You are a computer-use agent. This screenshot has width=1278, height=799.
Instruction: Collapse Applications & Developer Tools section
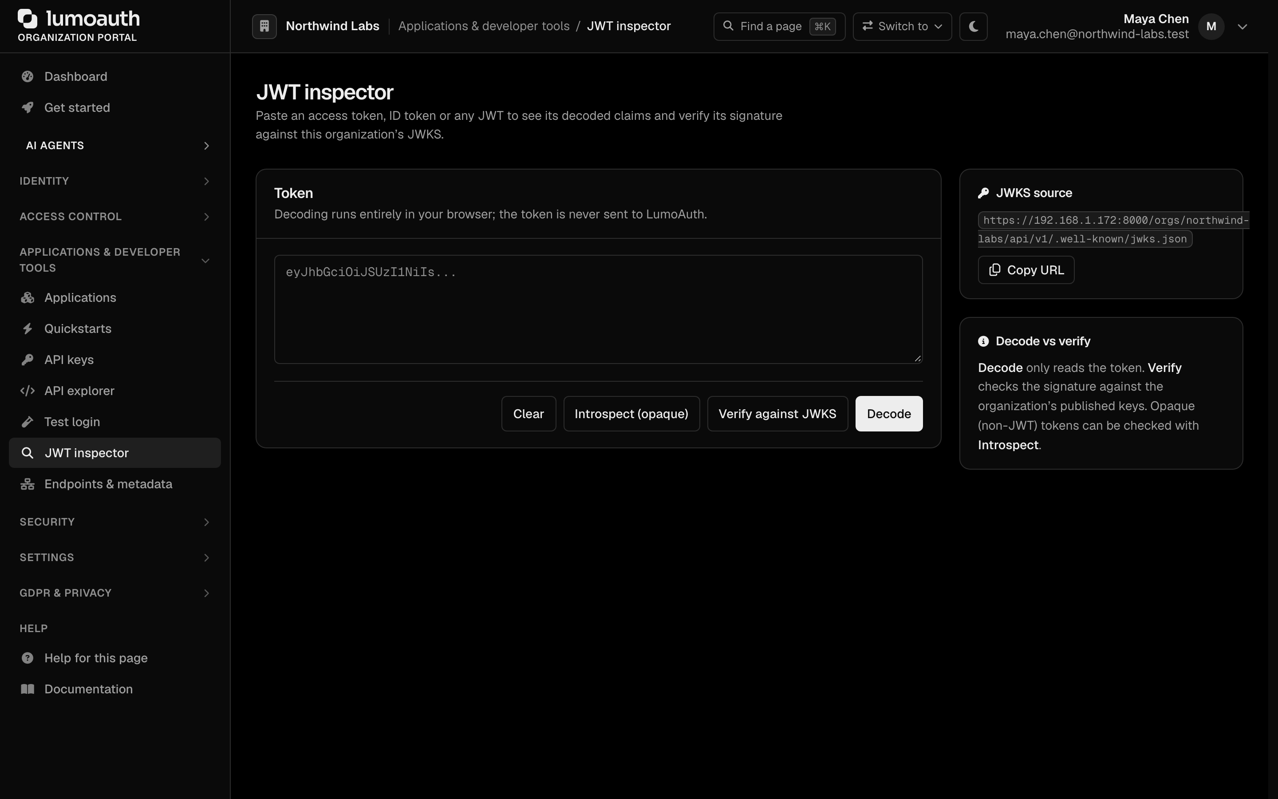pyautogui.click(x=114, y=260)
